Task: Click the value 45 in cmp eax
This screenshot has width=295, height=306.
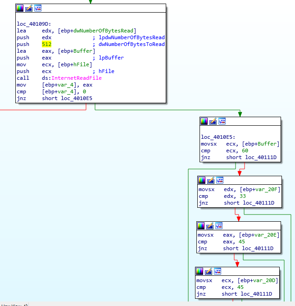Action: [x=241, y=242]
